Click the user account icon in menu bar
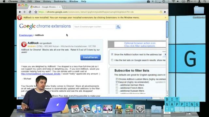Screen dimensions: 209x117 point(200,1)
